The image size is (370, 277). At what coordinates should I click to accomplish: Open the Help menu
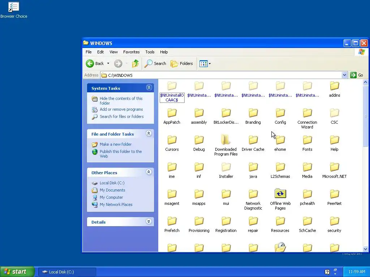[164, 52]
